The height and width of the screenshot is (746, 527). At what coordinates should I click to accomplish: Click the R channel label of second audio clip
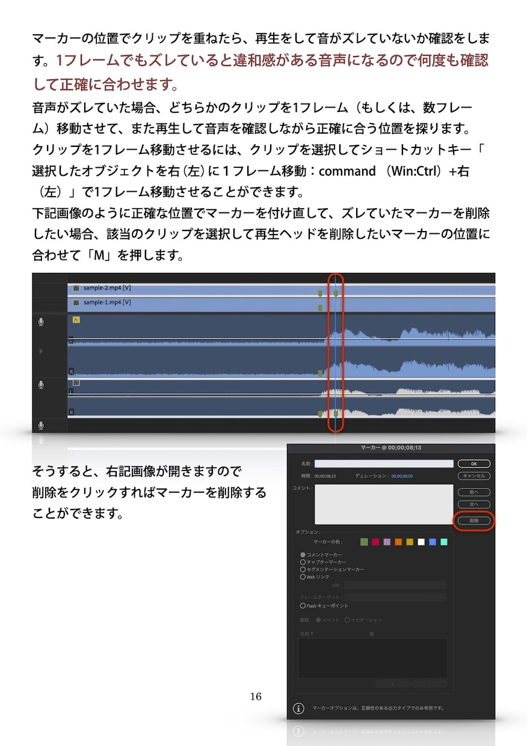point(71,412)
